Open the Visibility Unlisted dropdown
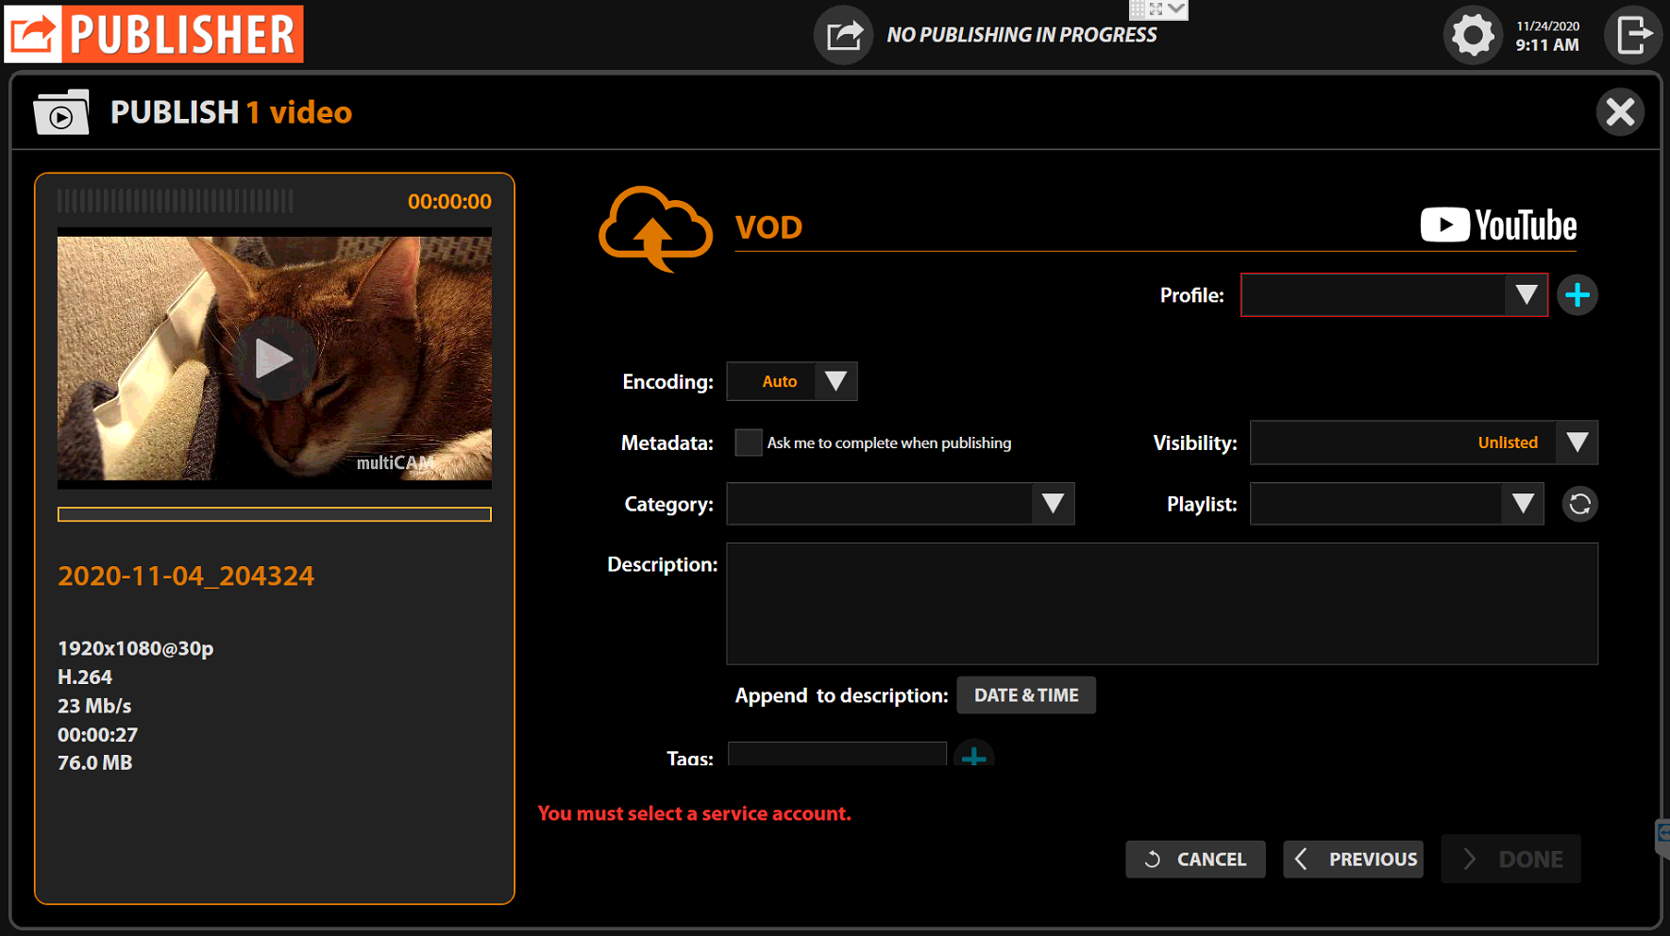This screenshot has height=936, width=1670. 1424,443
